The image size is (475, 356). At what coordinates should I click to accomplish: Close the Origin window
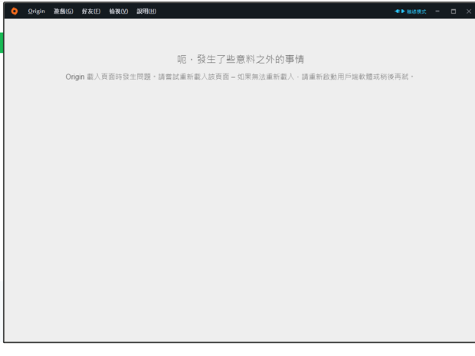tap(469, 11)
